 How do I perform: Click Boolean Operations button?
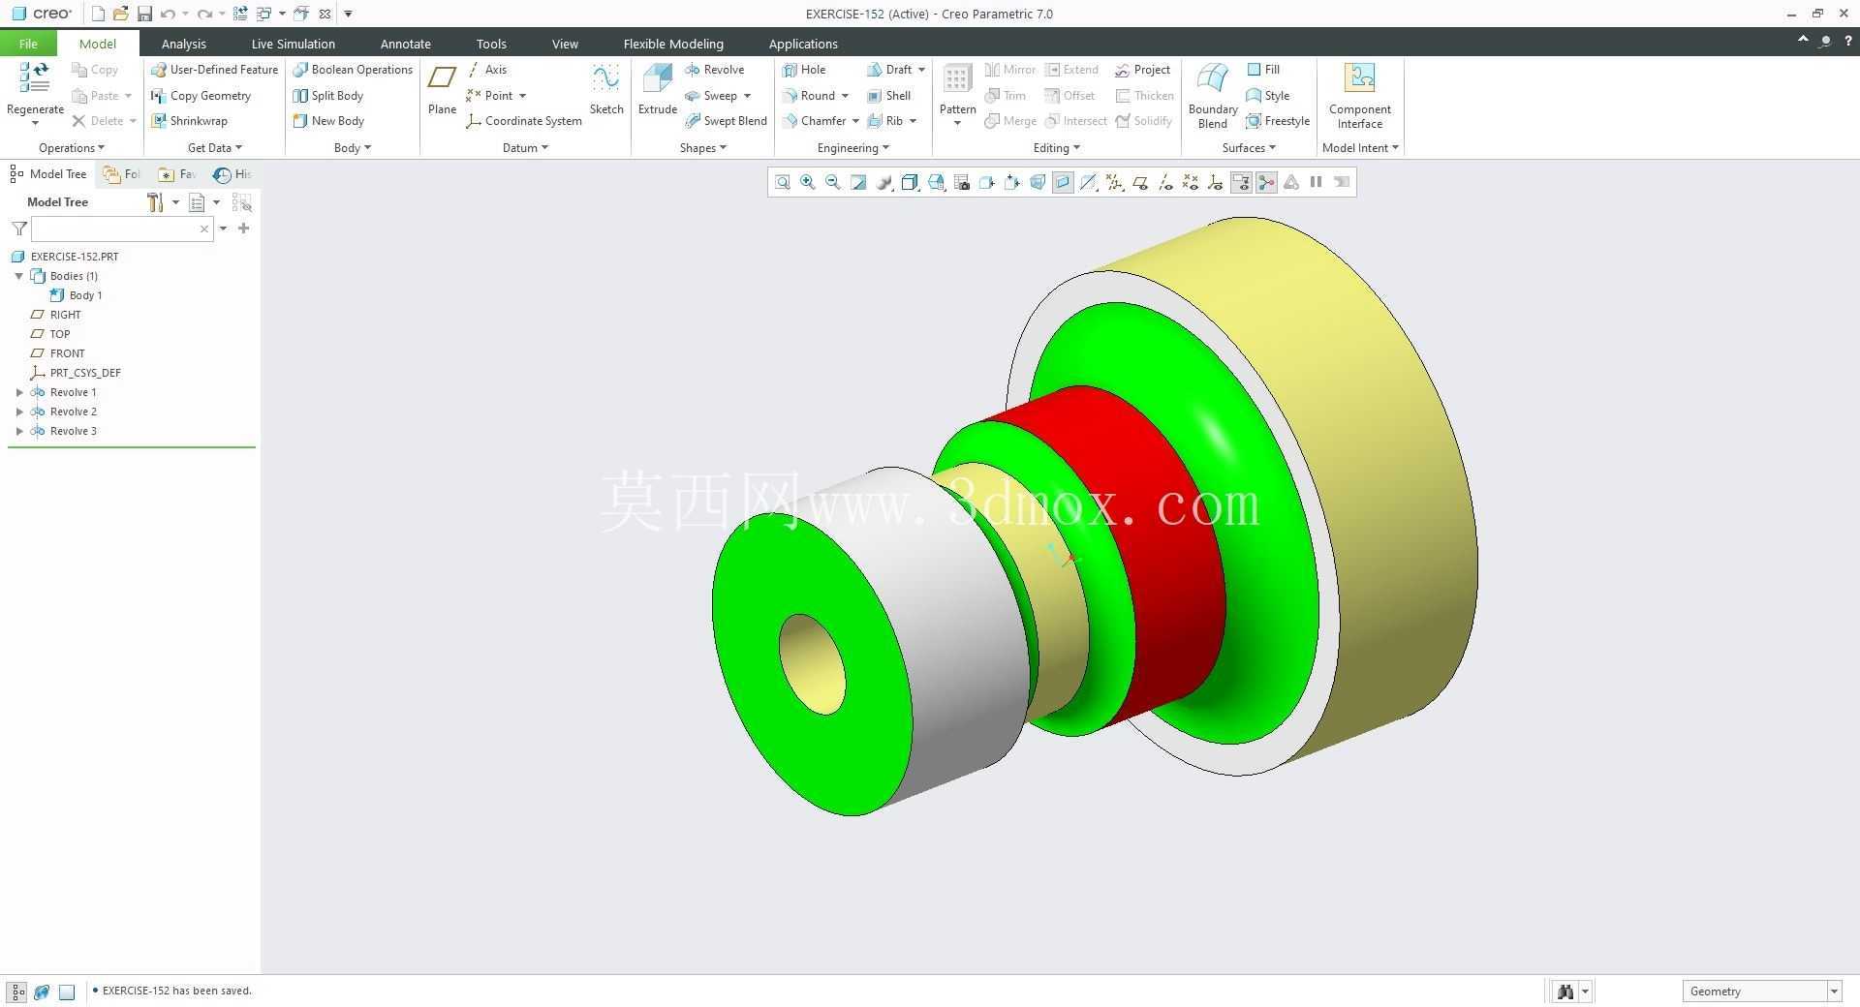coord(353,70)
